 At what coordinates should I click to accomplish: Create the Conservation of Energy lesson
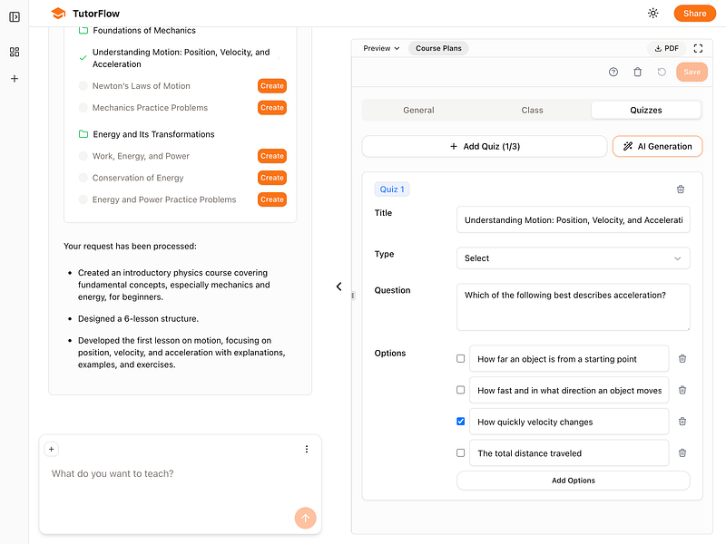tap(272, 178)
